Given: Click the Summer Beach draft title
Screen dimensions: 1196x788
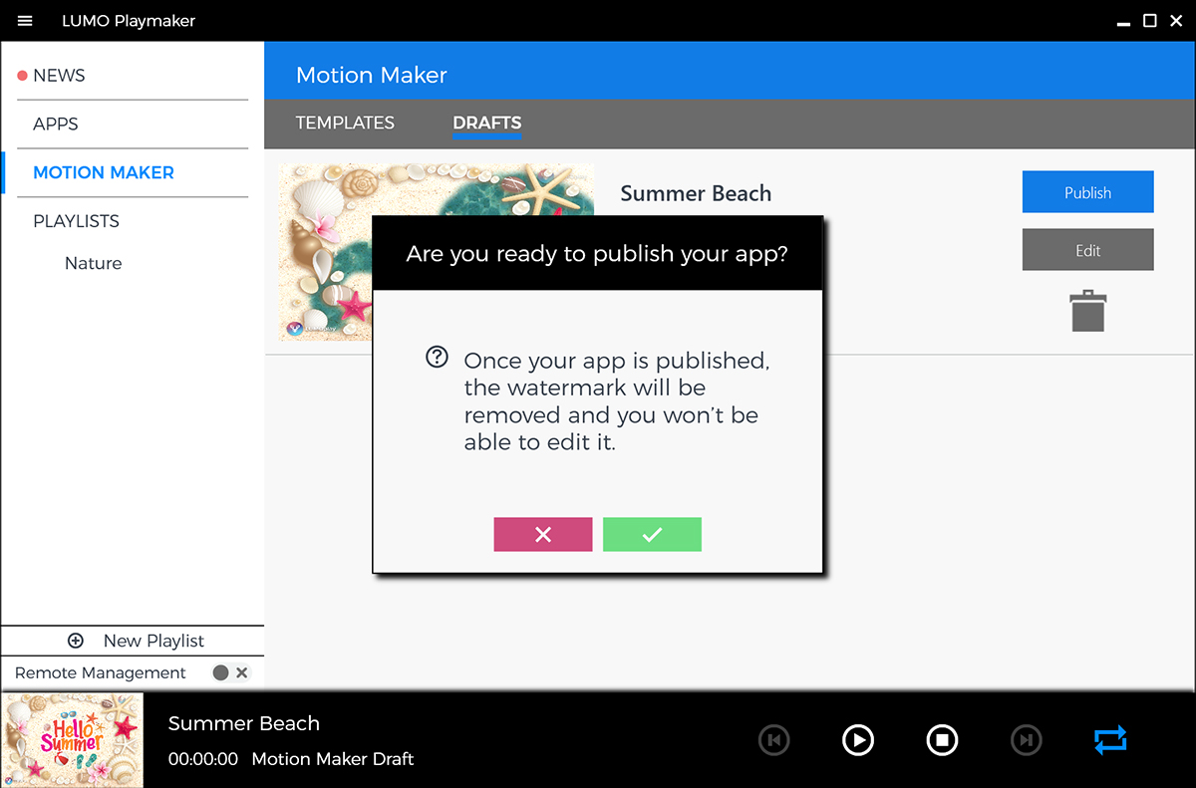Looking at the screenshot, I should tap(696, 194).
